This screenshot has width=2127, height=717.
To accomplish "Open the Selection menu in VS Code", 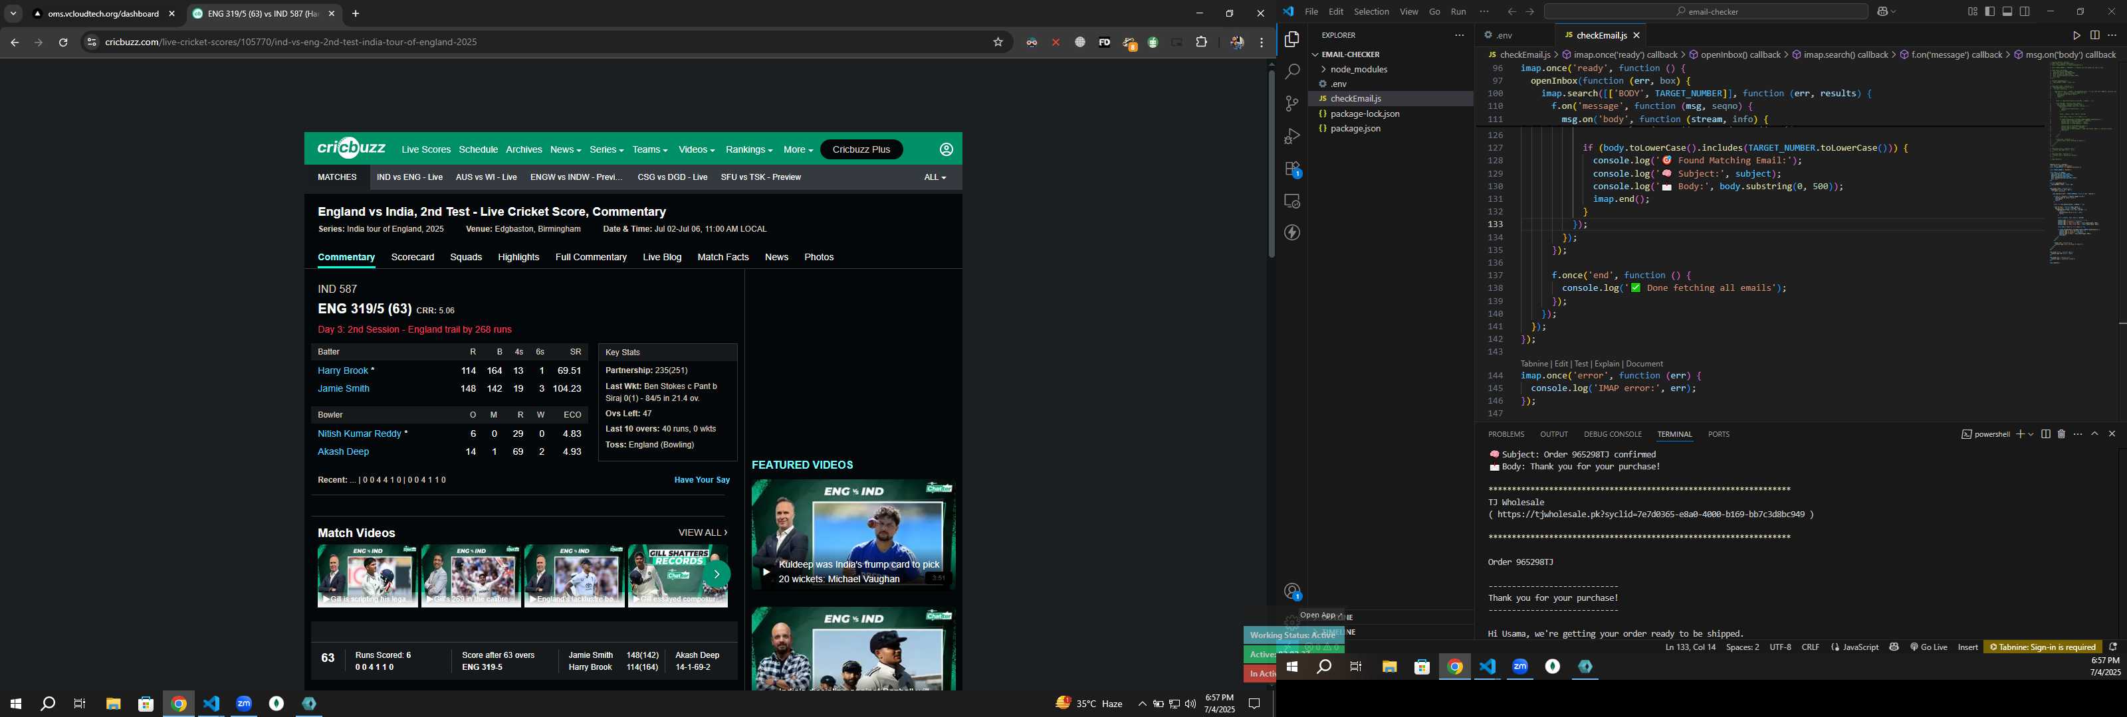I will pyautogui.click(x=1371, y=11).
